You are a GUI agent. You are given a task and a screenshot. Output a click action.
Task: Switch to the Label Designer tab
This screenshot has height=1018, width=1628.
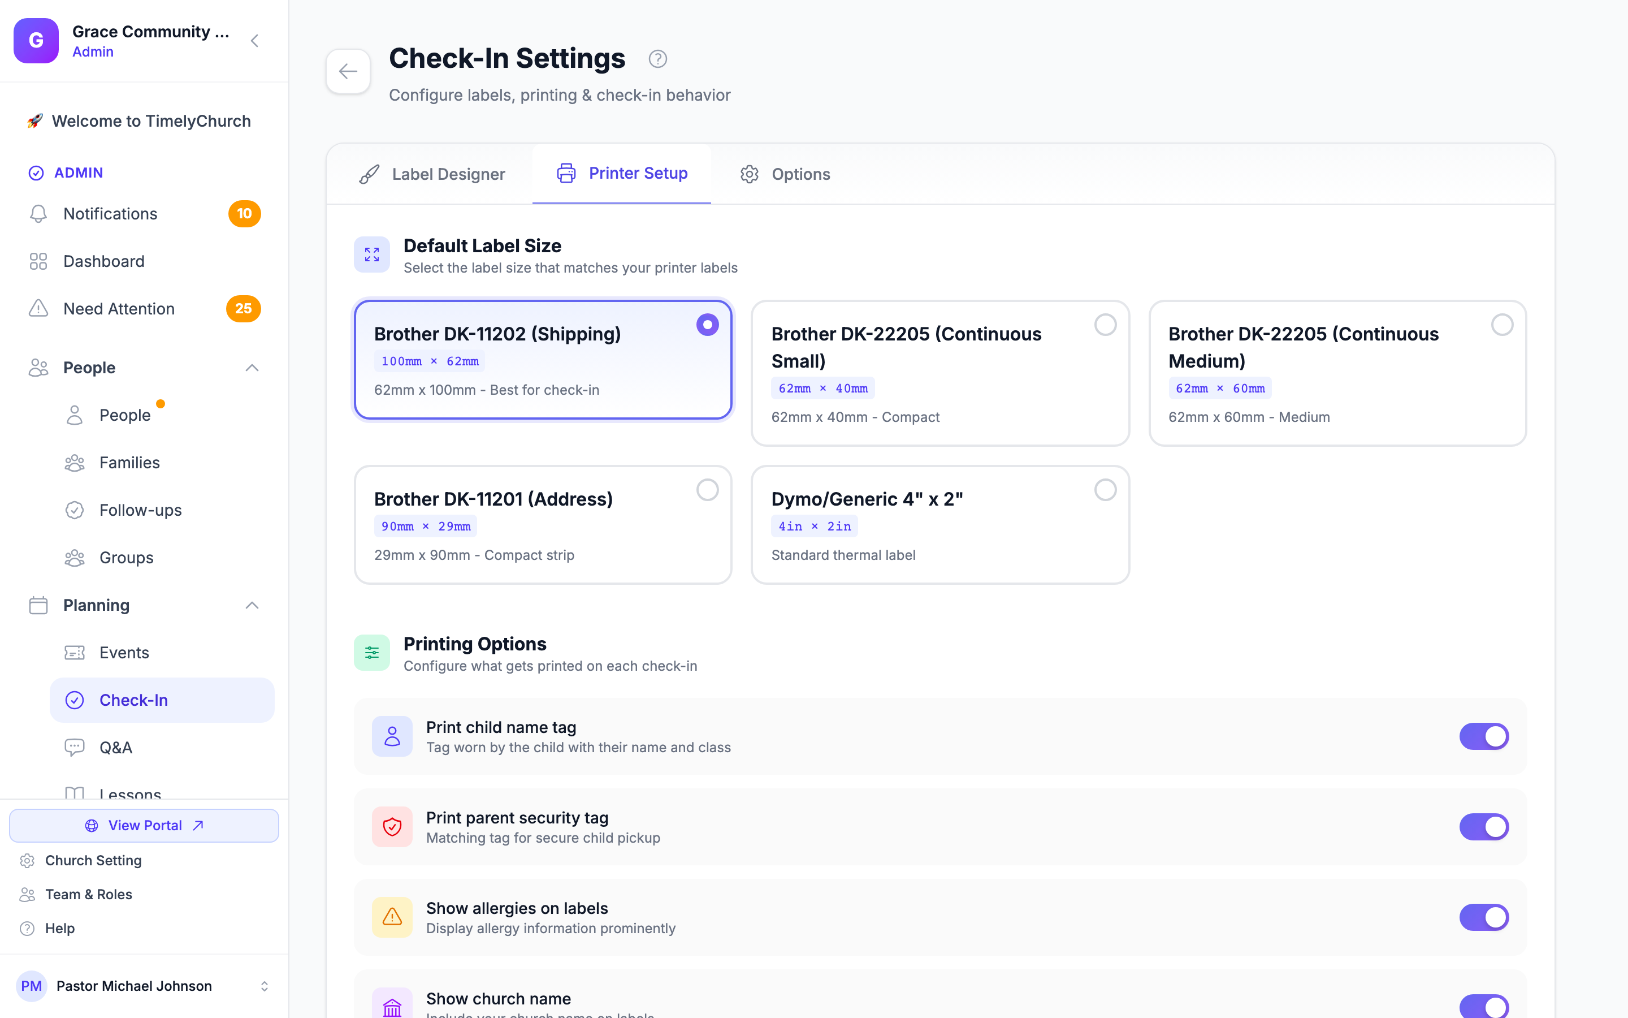point(432,174)
